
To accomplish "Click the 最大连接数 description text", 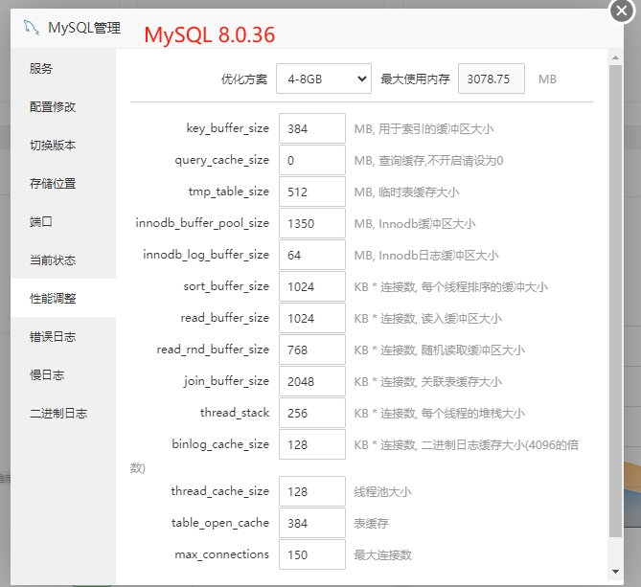I will pyautogui.click(x=382, y=554).
